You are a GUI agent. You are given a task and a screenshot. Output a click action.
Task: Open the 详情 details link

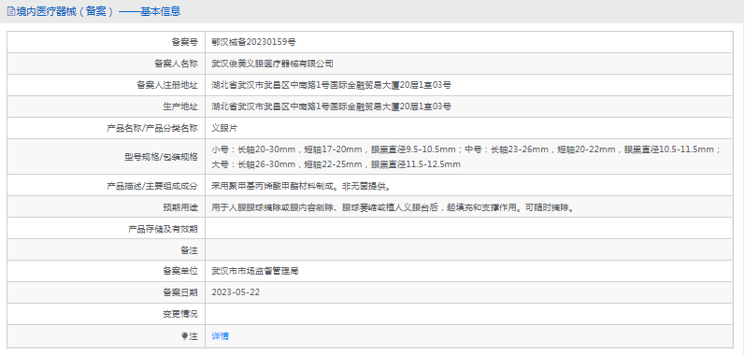tap(220, 336)
